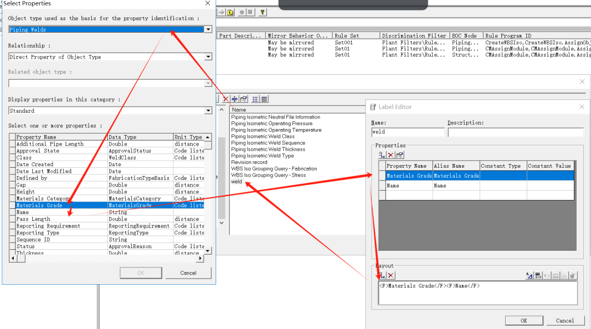
Task: Open the Related object type dropdown
Action: tap(208, 83)
